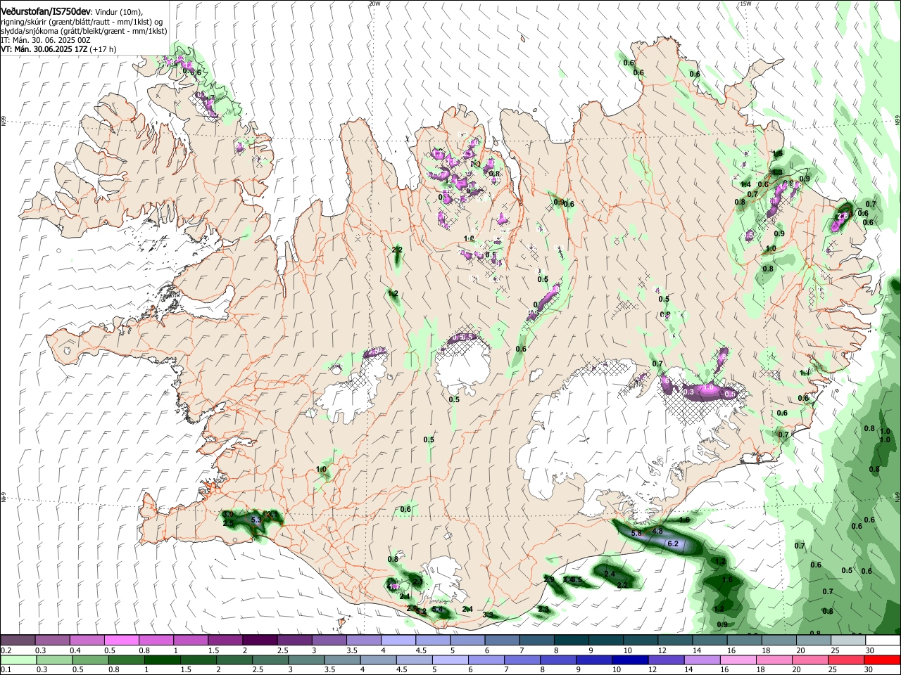
Task: Click the 20W longitude label
Action: point(374,4)
